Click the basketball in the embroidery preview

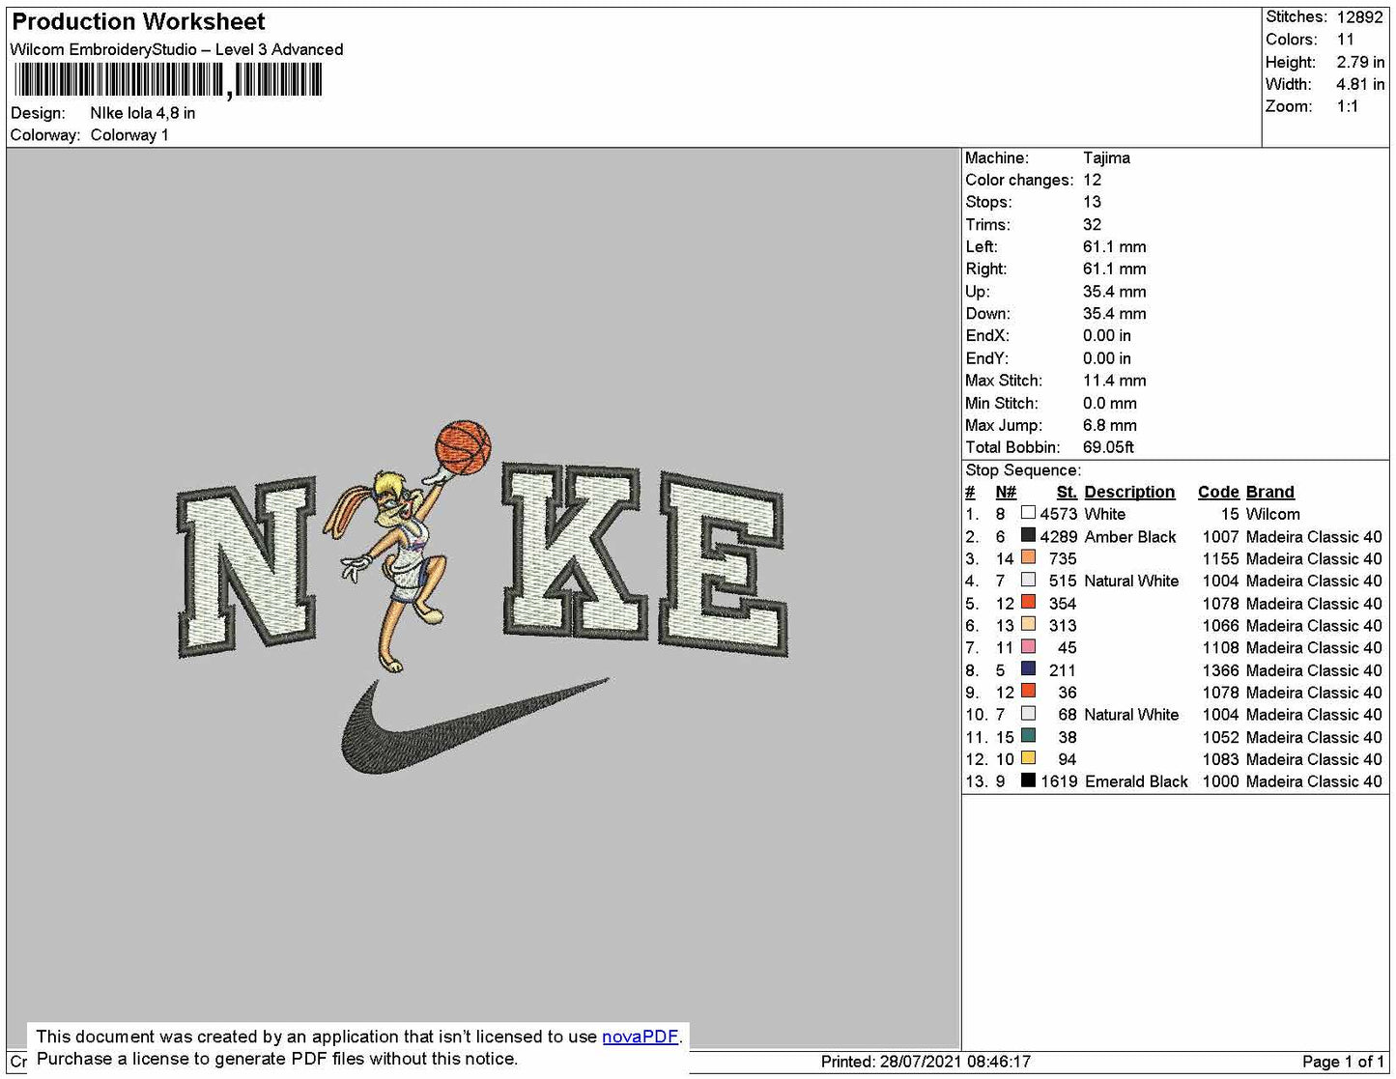[463, 447]
